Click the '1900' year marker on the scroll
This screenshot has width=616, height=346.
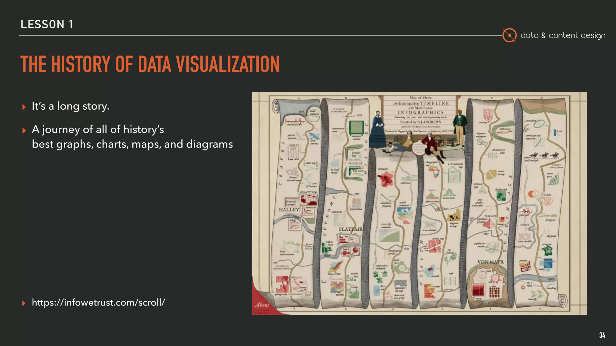(x=550, y=279)
